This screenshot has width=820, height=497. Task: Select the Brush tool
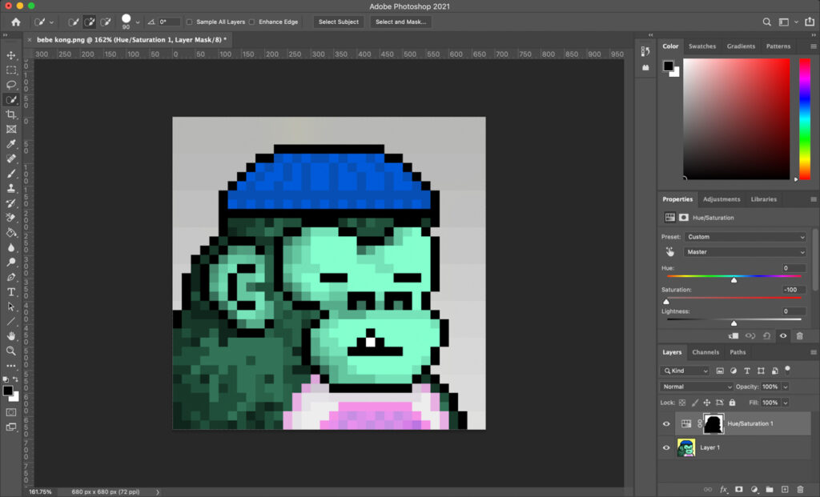point(11,174)
